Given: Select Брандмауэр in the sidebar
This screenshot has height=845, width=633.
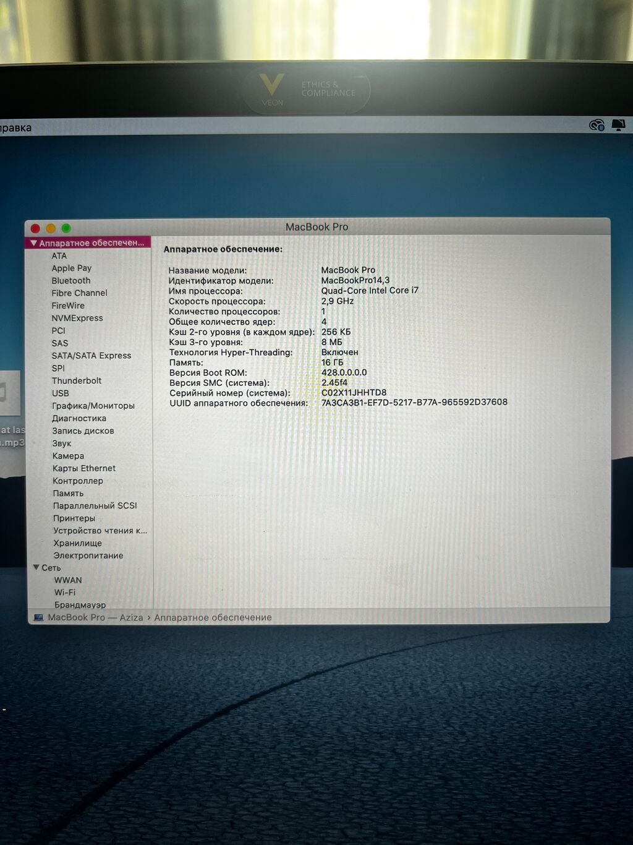Looking at the screenshot, I should pyautogui.click(x=80, y=604).
